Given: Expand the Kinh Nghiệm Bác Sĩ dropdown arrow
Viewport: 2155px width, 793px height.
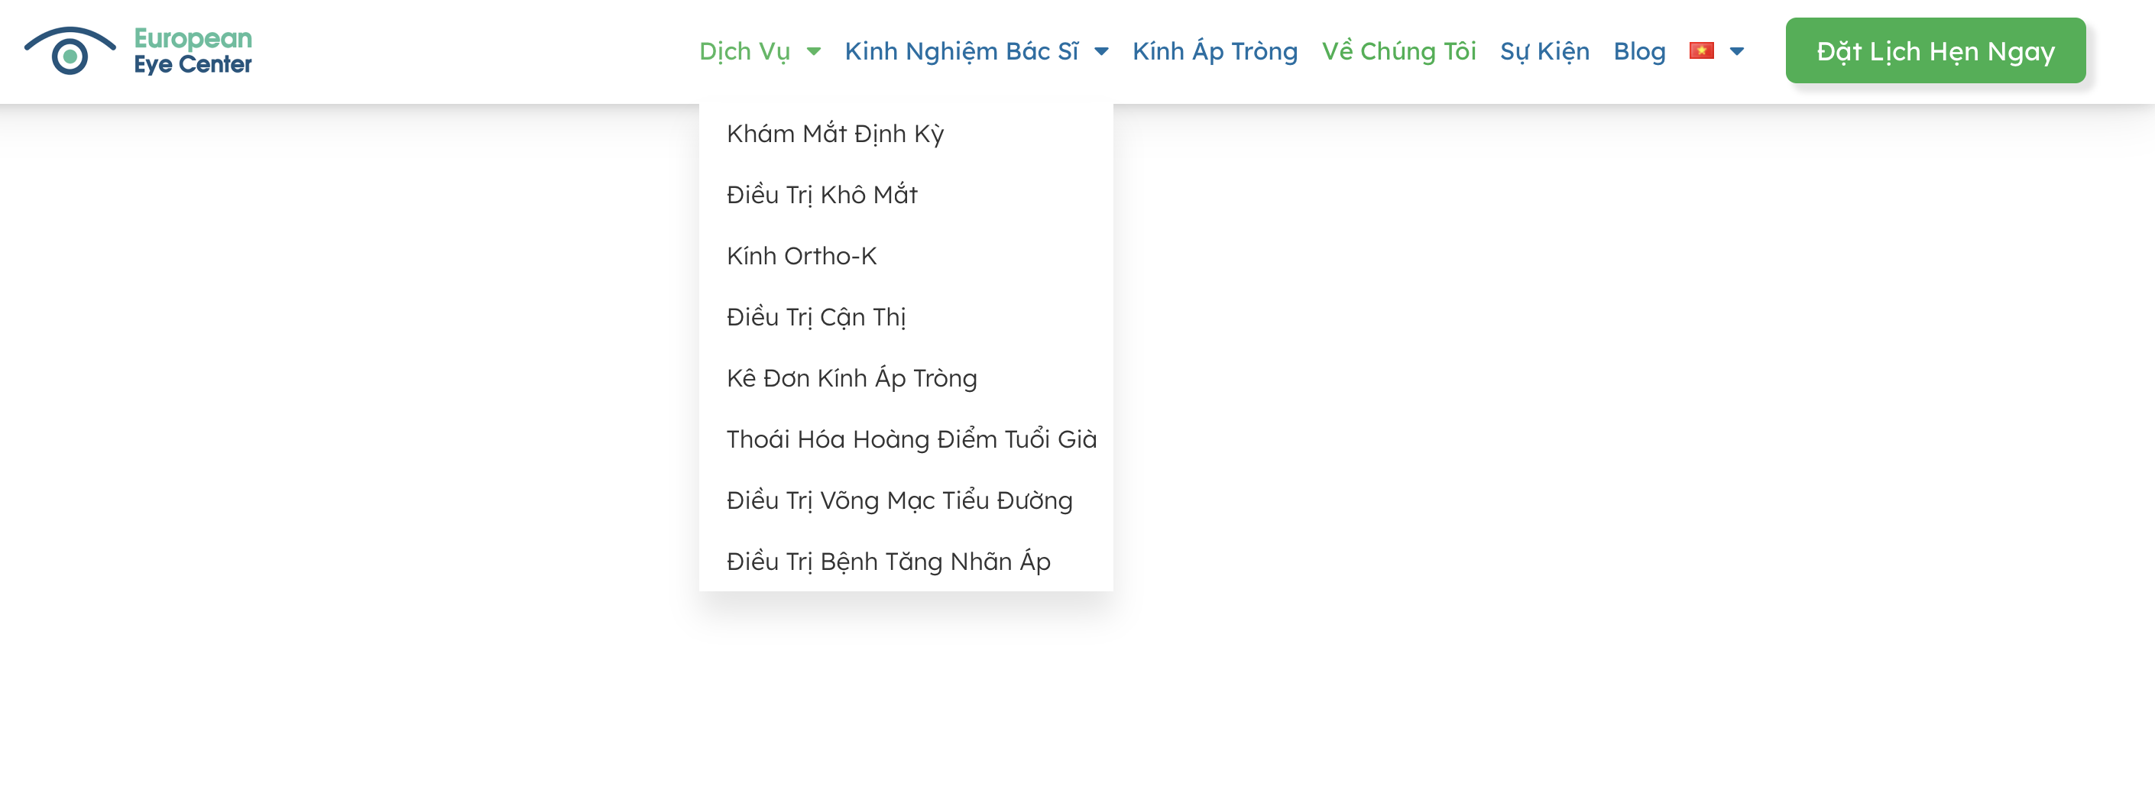Looking at the screenshot, I should [x=1102, y=52].
